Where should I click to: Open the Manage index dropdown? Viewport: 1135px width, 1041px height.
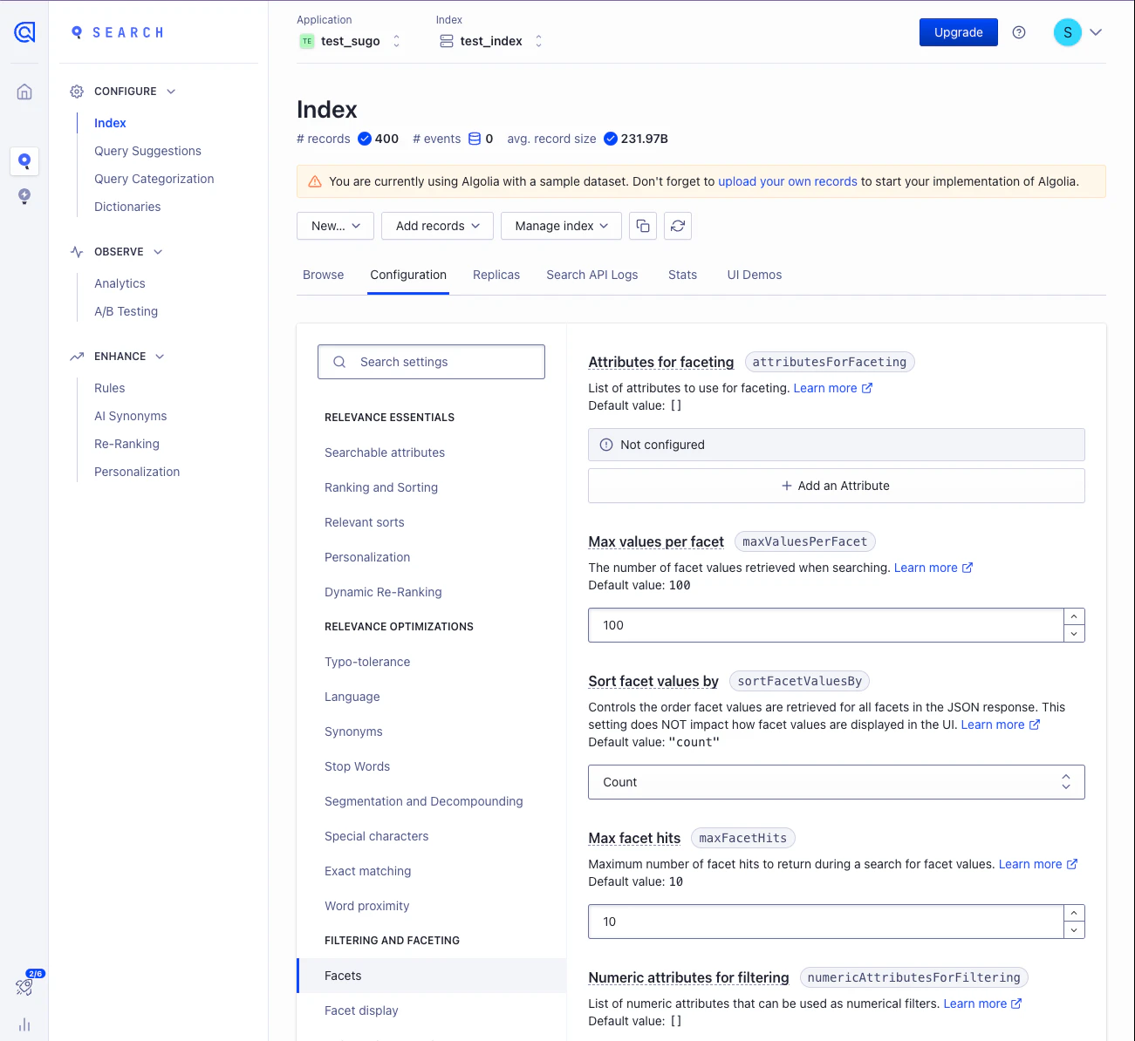tap(561, 226)
